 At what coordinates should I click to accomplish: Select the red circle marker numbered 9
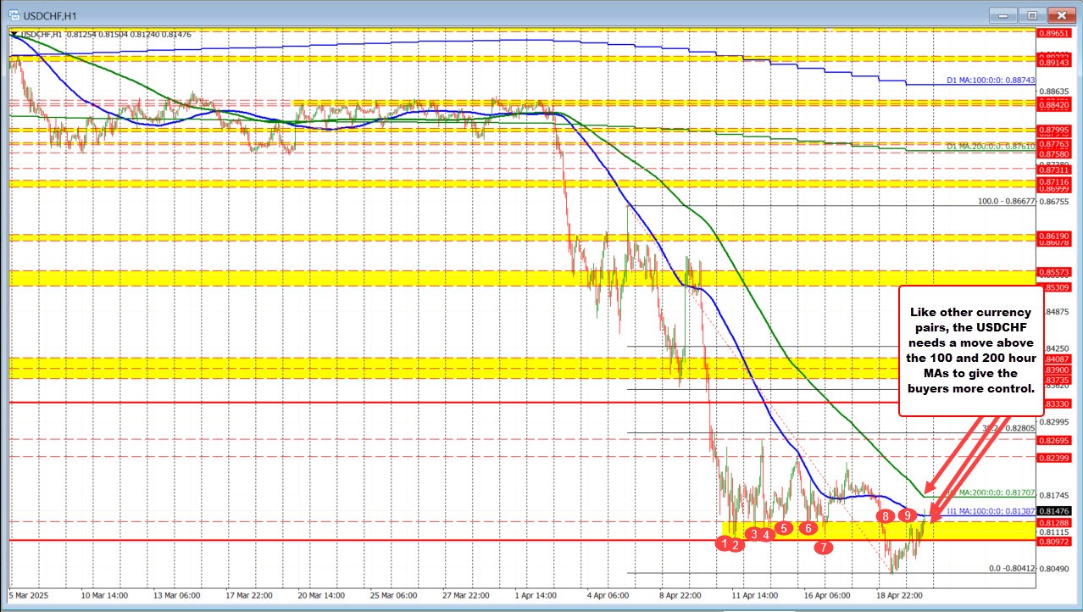coord(908,515)
